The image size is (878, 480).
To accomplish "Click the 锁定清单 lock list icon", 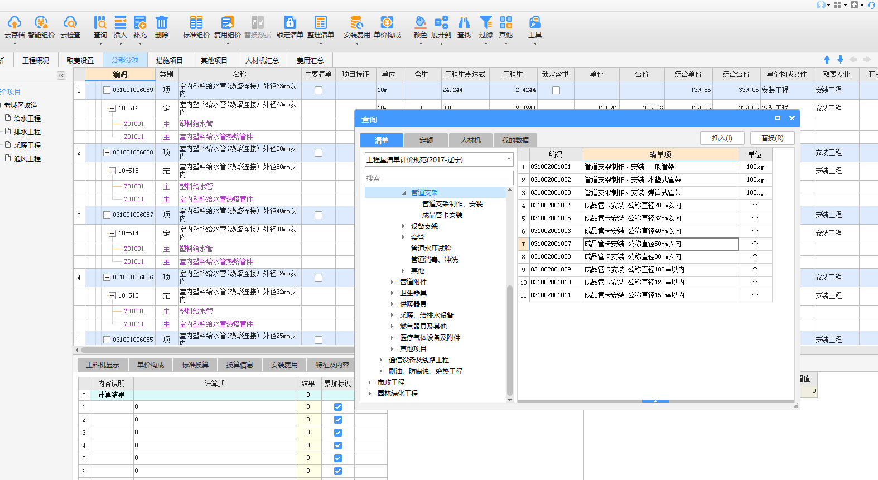I will tap(290, 23).
